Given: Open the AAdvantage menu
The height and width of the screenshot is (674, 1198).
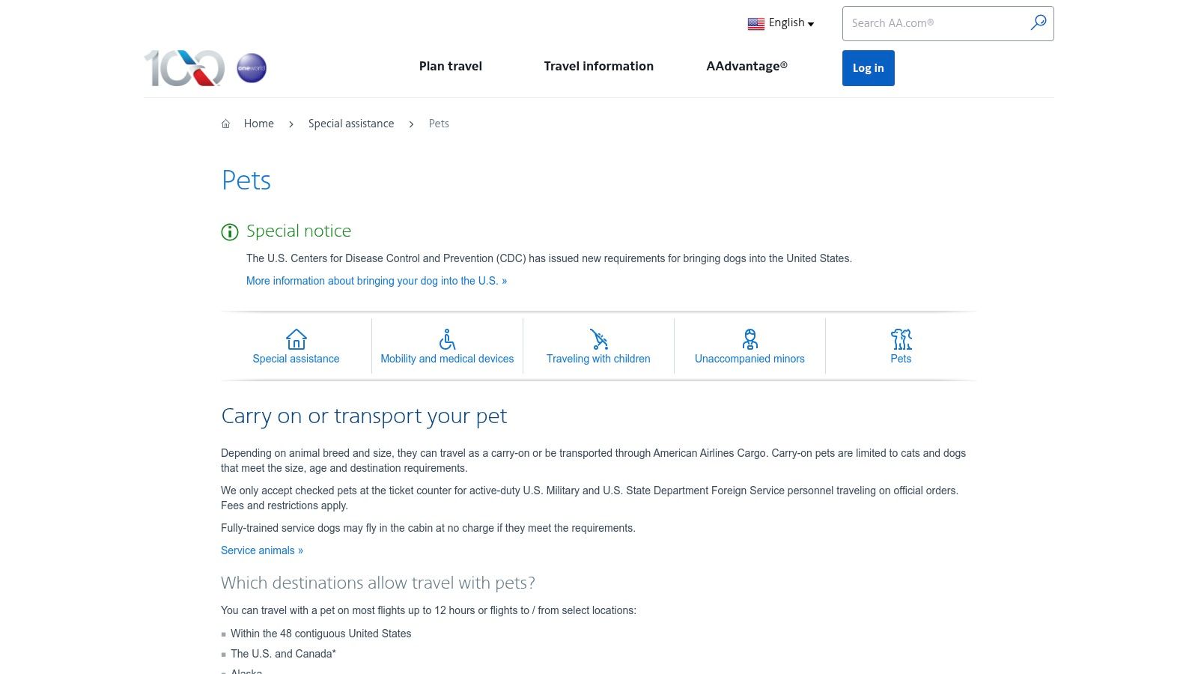Looking at the screenshot, I should pyautogui.click(x=747, y=67).
